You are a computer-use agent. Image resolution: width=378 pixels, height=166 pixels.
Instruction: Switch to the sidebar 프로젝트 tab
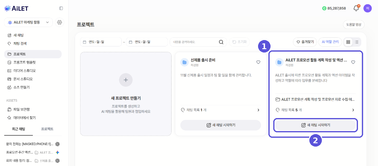point(47,129)
